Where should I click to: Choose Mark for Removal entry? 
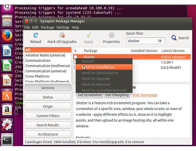coord(104,84)
